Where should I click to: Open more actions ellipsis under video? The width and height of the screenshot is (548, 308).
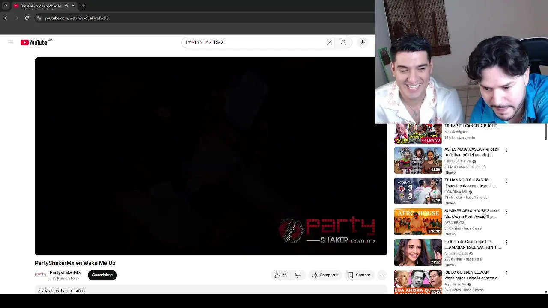(382, 275)
